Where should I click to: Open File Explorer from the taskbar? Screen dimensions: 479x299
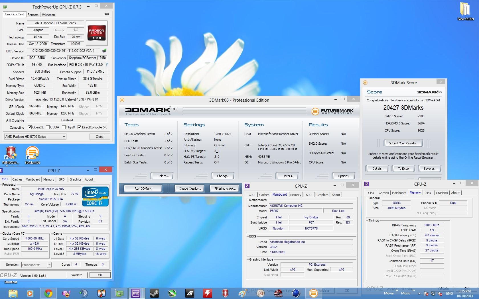[x=13, y=293]
